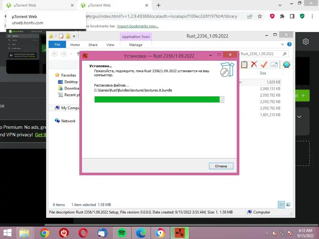Switch to the first µTorrent Web tab
This screenshot has height=239, width=319.
(40, 5)
